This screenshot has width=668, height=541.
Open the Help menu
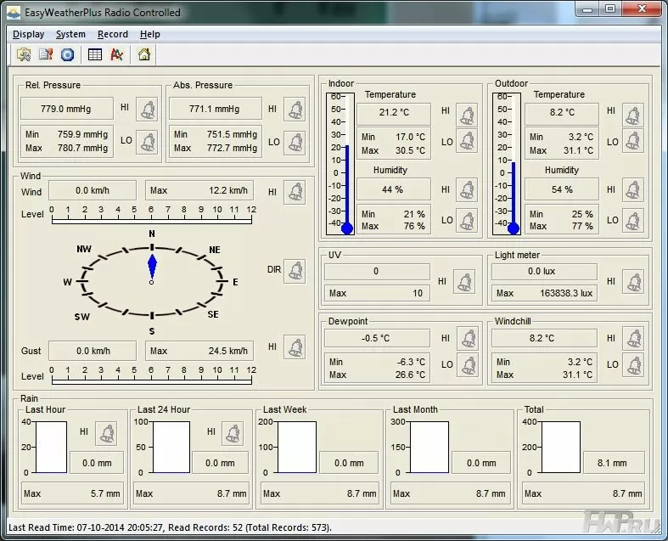pos(150,34)
